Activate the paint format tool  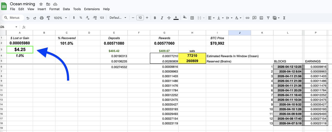click(x=48, y=18)
